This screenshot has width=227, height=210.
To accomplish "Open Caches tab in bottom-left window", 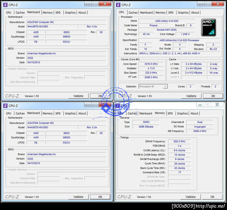I will (x=20, y=113).
